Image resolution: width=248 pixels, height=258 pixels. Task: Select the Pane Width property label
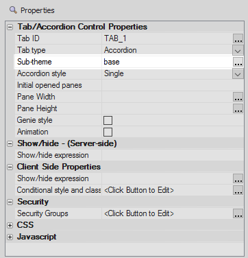pyautogui.click(x=36, y=97)
